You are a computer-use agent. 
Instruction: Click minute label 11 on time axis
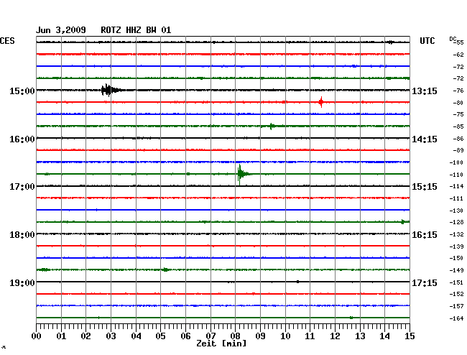click(310, 336)
